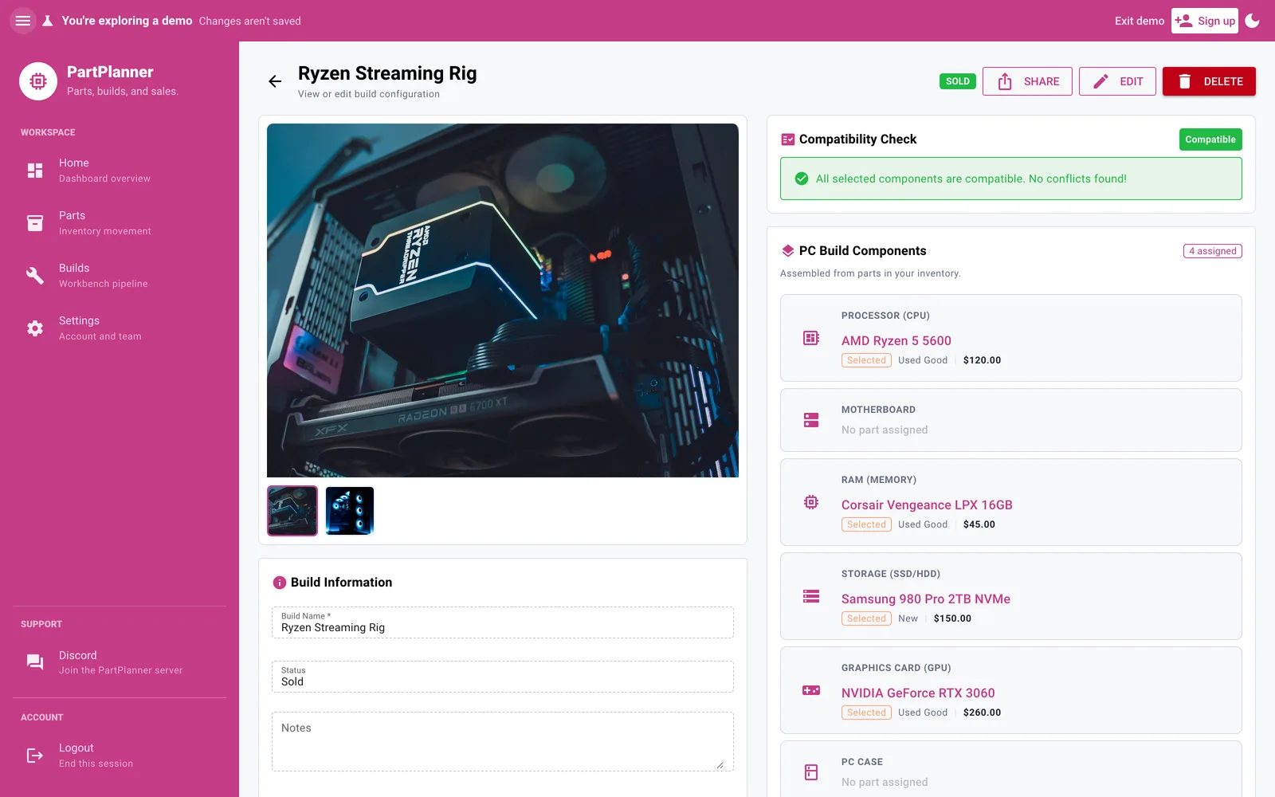Click the Home dashboard grid icon
Screen dimensions: 1275x797
(35, 171)
